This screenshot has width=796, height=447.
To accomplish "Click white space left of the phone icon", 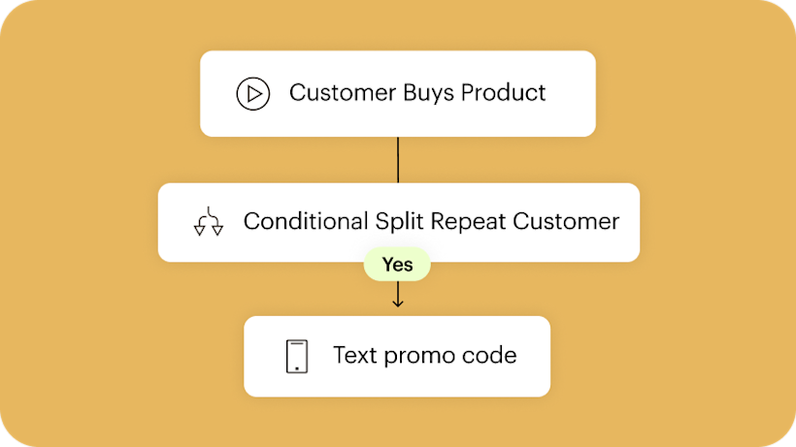I will point(264,356).
